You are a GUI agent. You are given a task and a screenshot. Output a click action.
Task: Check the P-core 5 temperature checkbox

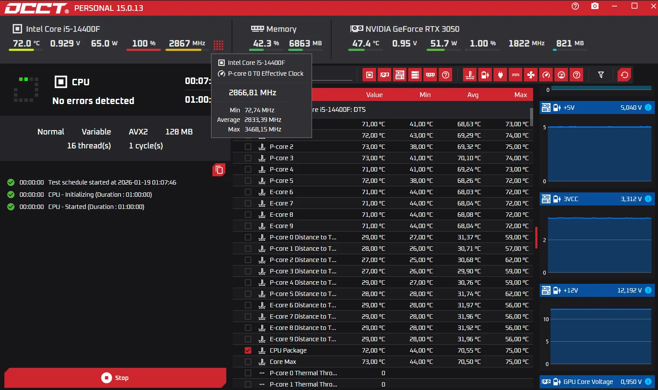(248, 181)
